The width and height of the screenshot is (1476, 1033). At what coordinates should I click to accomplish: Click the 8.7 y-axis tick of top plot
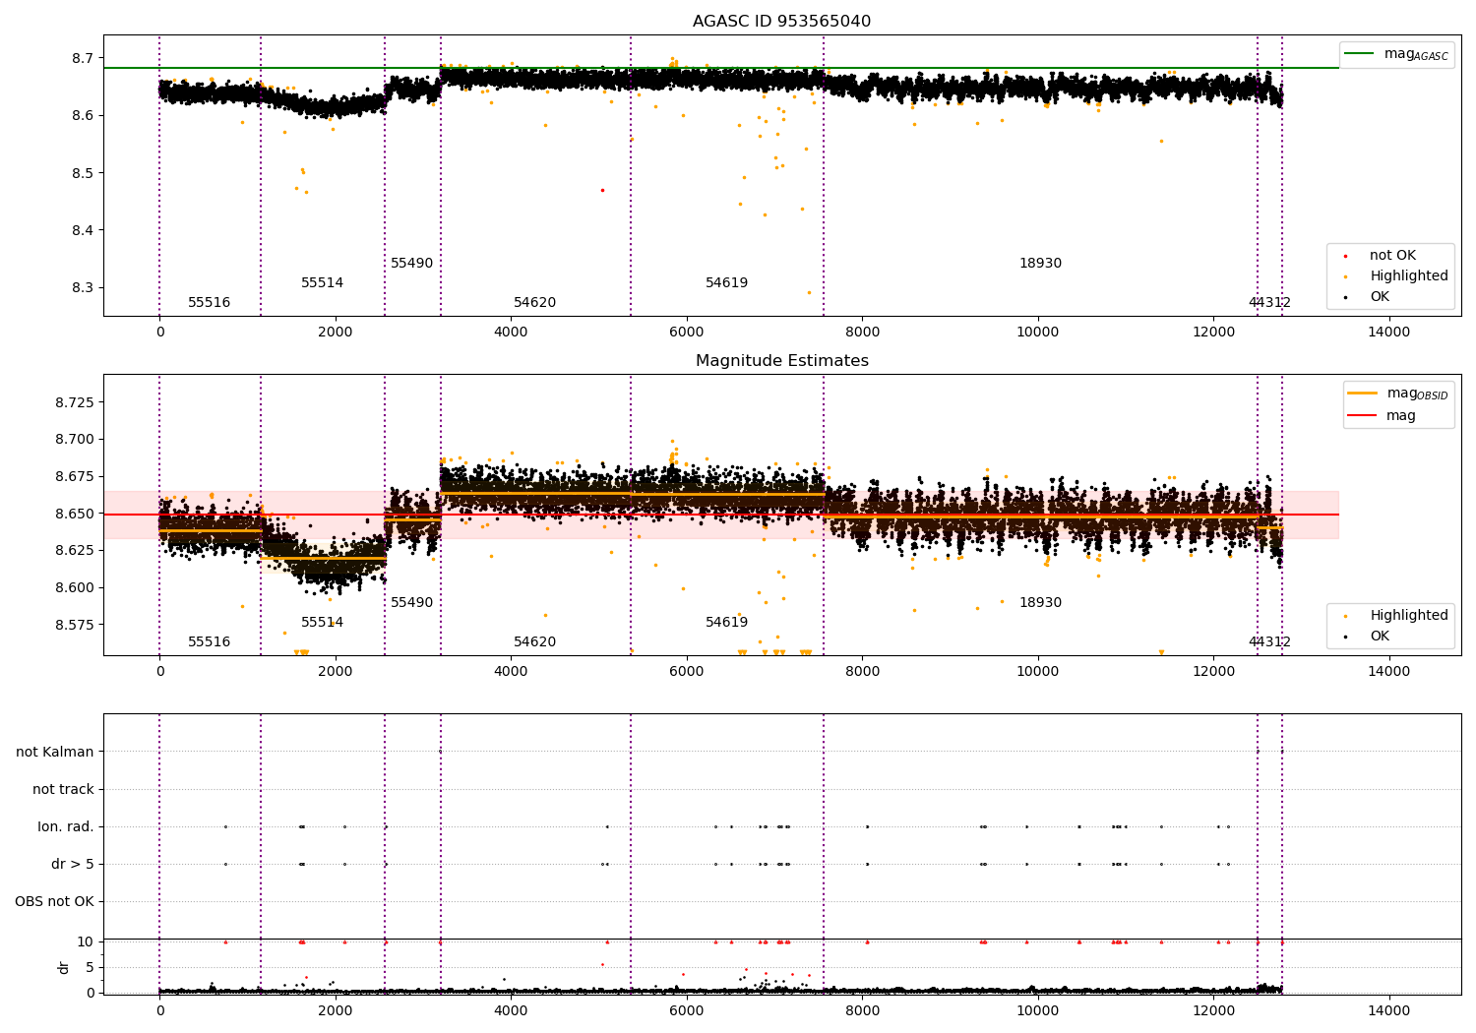pyautogui.click(x=83, y=59)
